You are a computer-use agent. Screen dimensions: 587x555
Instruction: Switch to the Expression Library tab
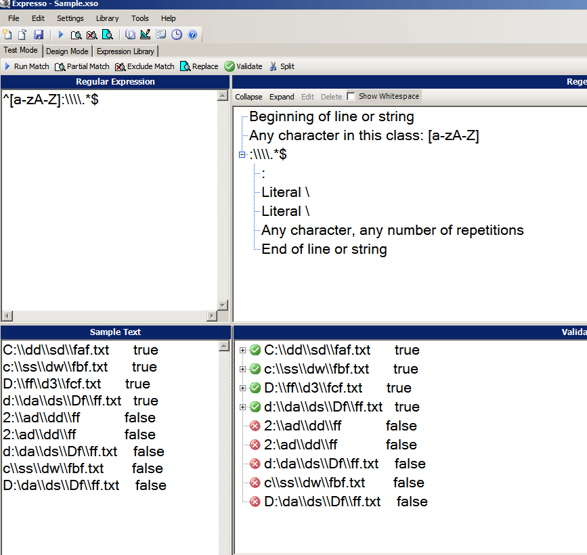pos(125,51)
